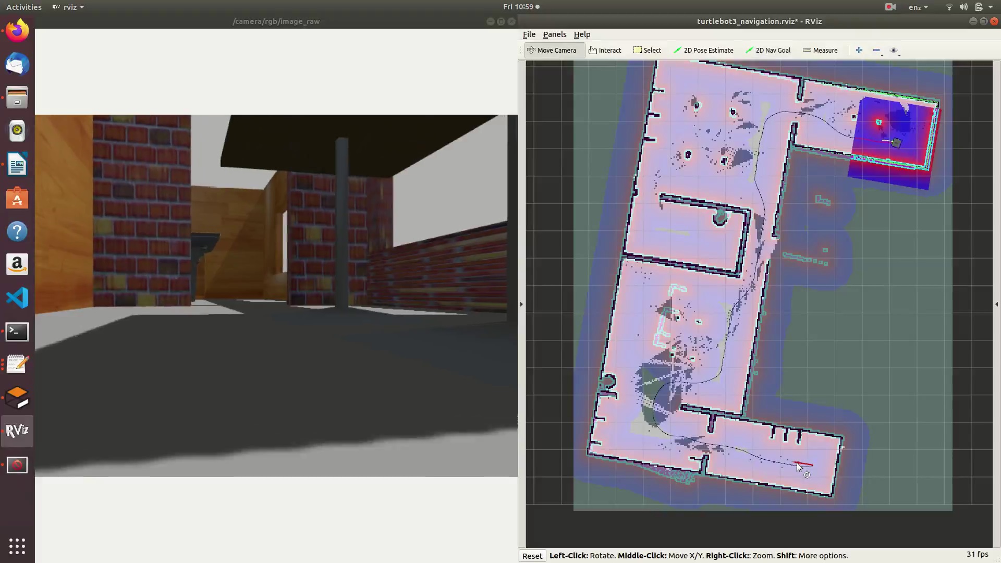The width and height of the screenshot is (1001, 563).
Task: Click the Reset button
Action: (532, 556)
